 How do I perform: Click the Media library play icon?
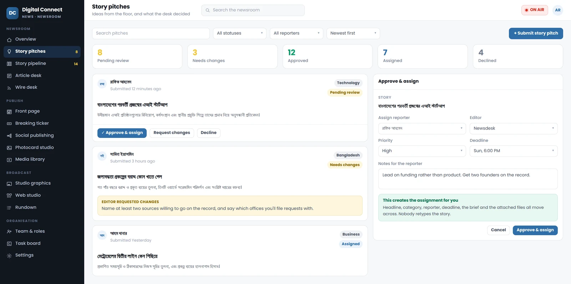point(9,160)
